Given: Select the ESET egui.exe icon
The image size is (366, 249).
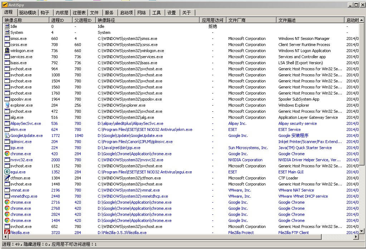Looking at the screenshot, I should [x=7, y=172].
